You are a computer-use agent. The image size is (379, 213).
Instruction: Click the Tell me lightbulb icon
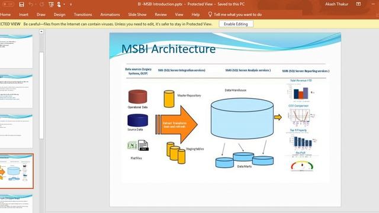(210, 14)
